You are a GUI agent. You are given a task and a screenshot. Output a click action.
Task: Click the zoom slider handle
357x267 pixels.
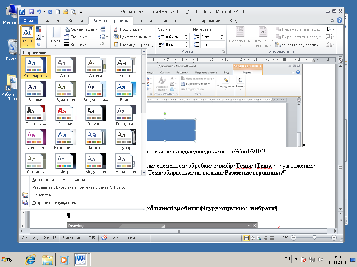coord(314,238)
